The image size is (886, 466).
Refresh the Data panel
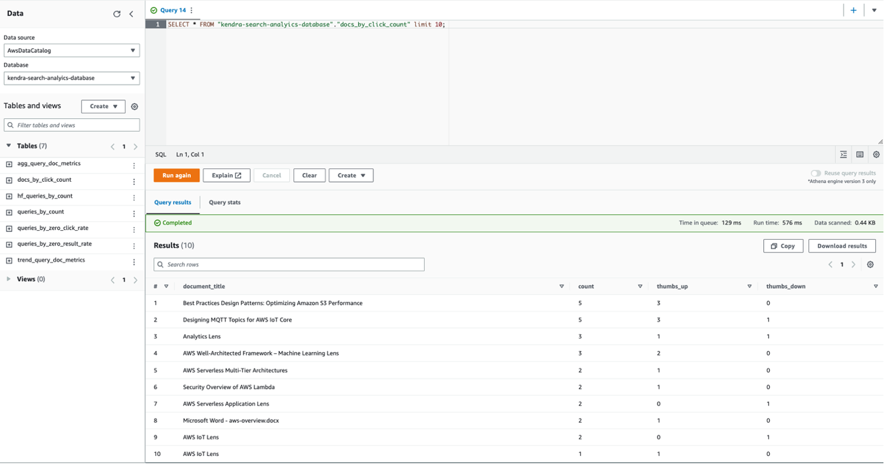pos(116,14)
